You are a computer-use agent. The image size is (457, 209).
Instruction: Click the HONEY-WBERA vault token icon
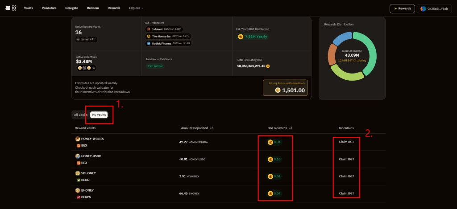click(x=78, y=139)
